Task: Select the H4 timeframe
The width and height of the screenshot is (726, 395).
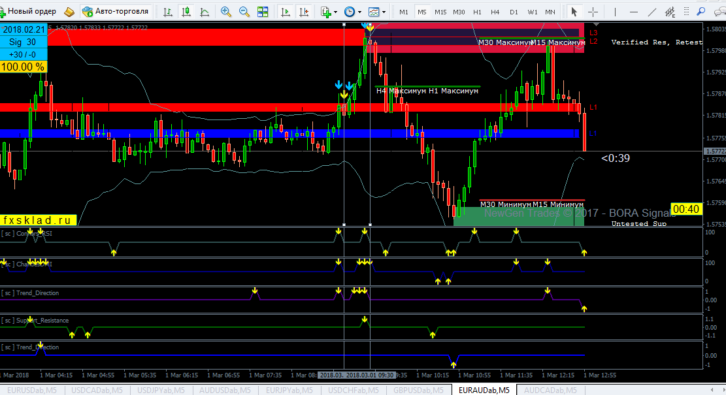Action: click(x=495, y=12)
